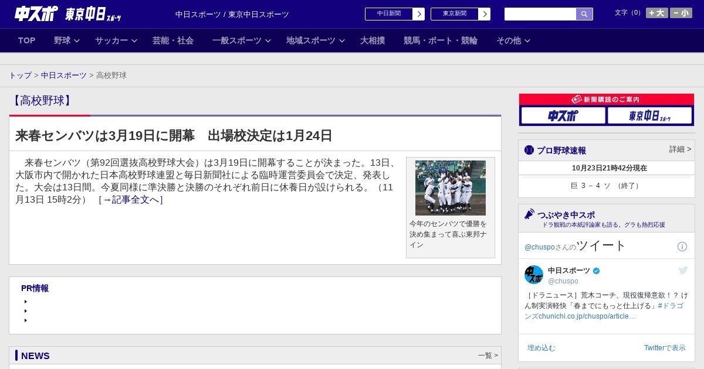The height and width of the screenshot is (369, 704).
Task: Click the search magnifier button
Action: (x=584, y=14)
